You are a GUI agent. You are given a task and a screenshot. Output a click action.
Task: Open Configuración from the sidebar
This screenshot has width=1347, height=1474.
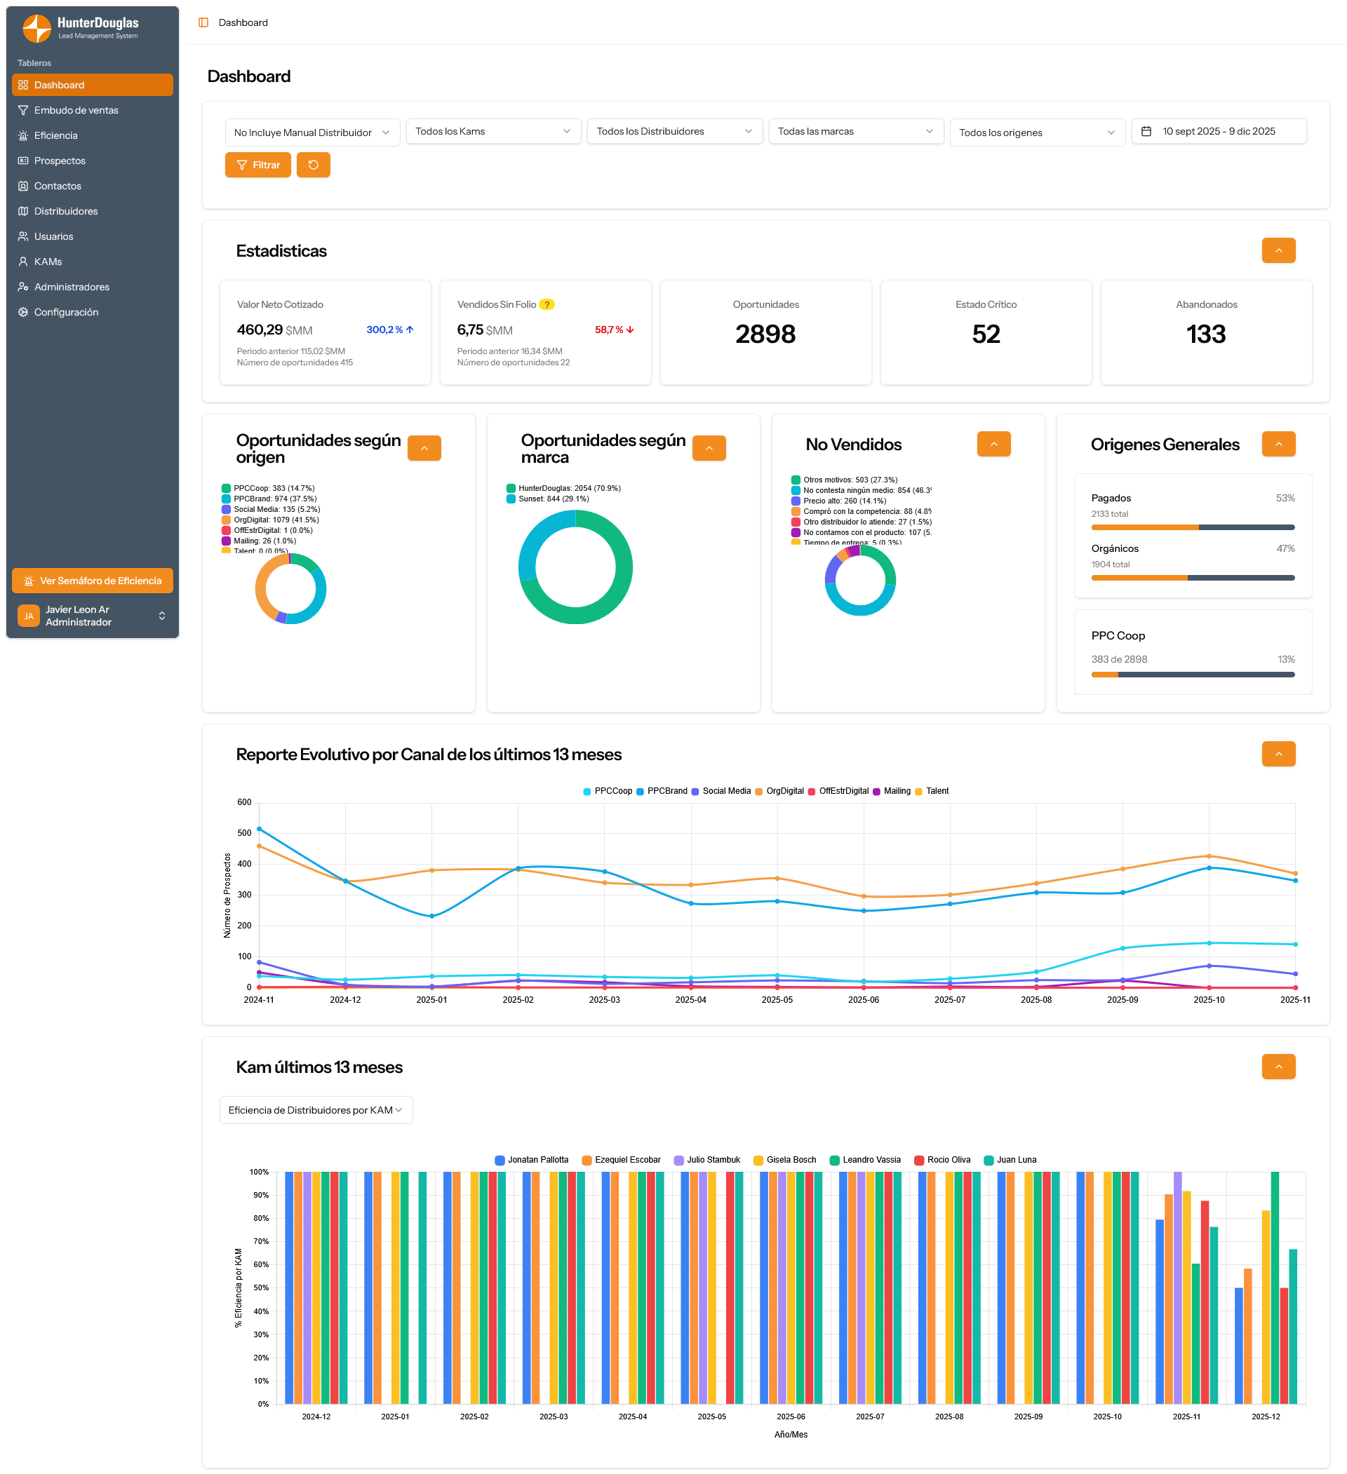67,311
